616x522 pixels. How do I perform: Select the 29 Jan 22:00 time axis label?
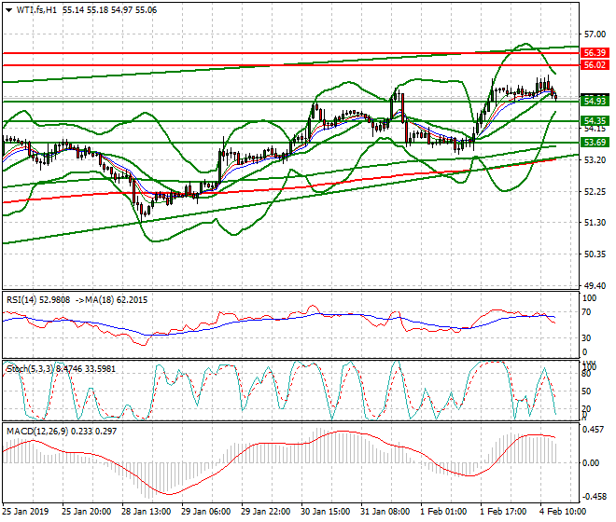266,512
